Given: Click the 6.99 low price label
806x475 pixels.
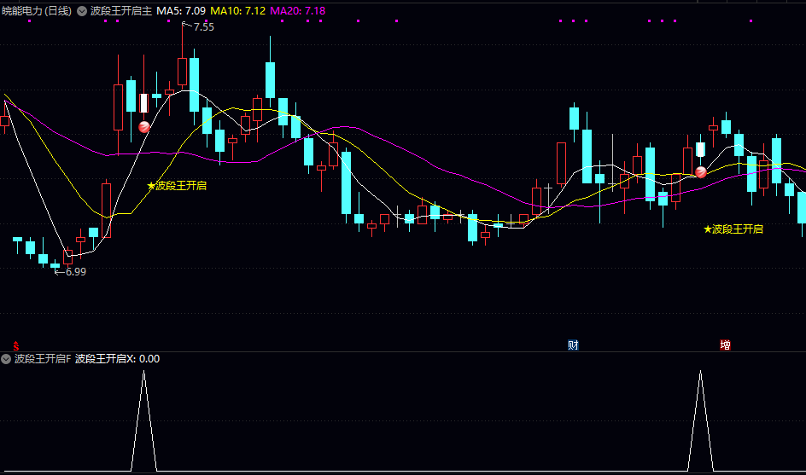Looking at the screenshot, I should 75,272.
